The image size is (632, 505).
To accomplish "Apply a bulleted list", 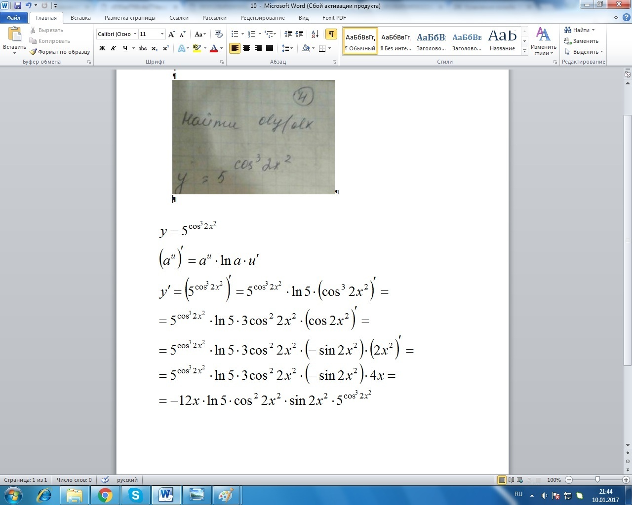I will [x=235, y=34].
